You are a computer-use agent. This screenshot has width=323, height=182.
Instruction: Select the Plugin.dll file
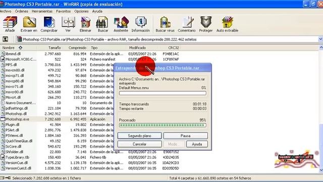click(13, 125)
